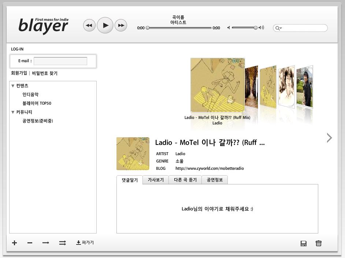Collapse the 커뮤니티 tree section

(x=13, y=112)
